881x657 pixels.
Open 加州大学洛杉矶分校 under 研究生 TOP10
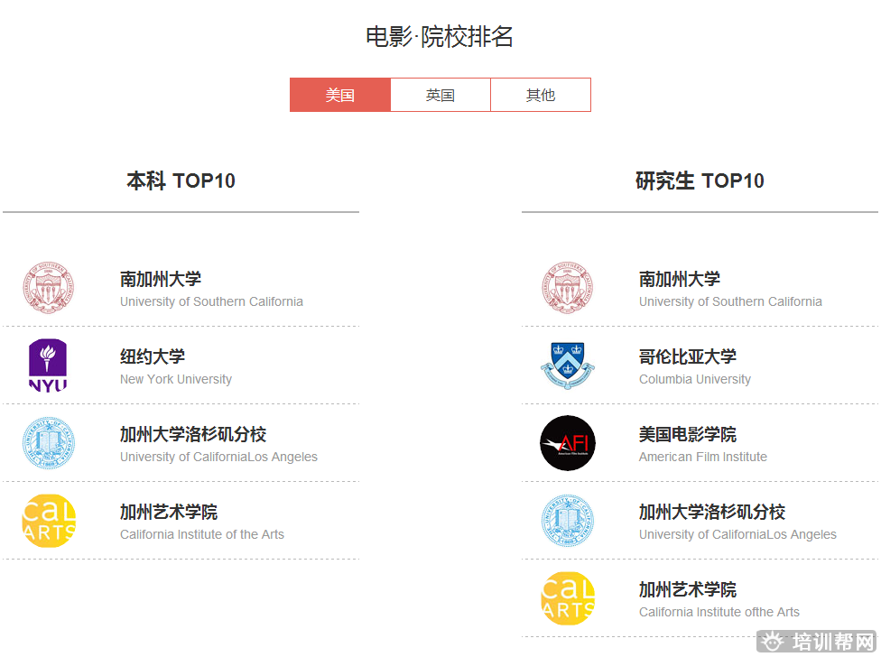tap(712, 512)
